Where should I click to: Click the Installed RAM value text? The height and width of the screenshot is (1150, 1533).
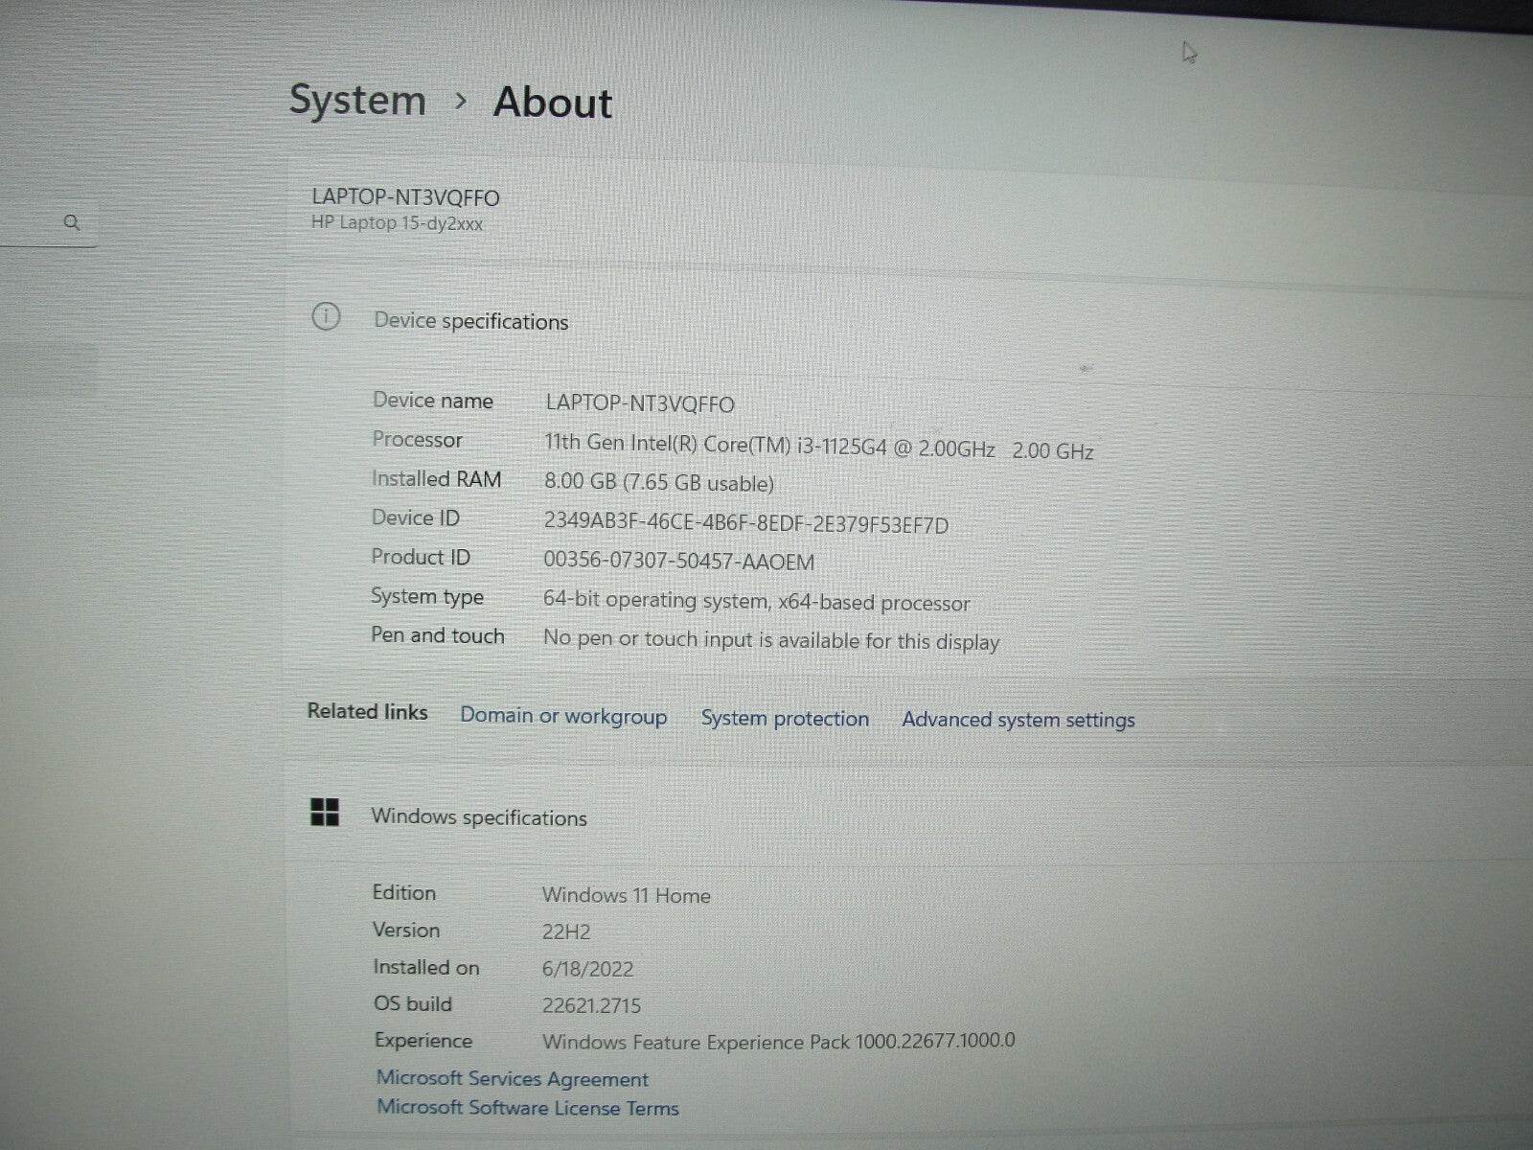pyautogui.click(x=658, y=484)
